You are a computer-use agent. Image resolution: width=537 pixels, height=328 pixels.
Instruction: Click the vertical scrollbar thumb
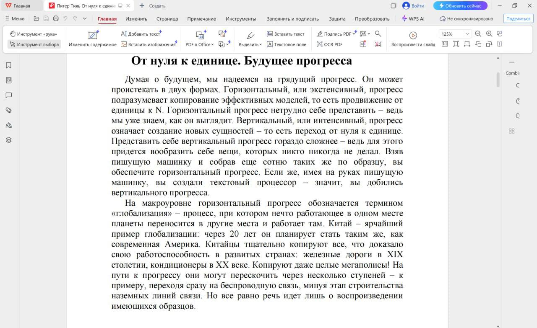pyautogui.click(x=498, y=80)
